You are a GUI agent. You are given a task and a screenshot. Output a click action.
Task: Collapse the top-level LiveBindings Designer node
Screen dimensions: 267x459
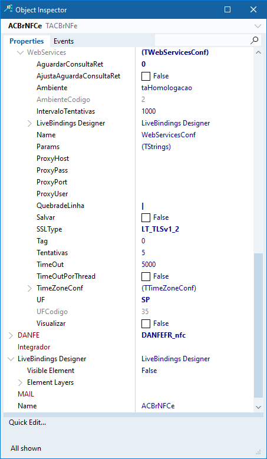point(11,359)
